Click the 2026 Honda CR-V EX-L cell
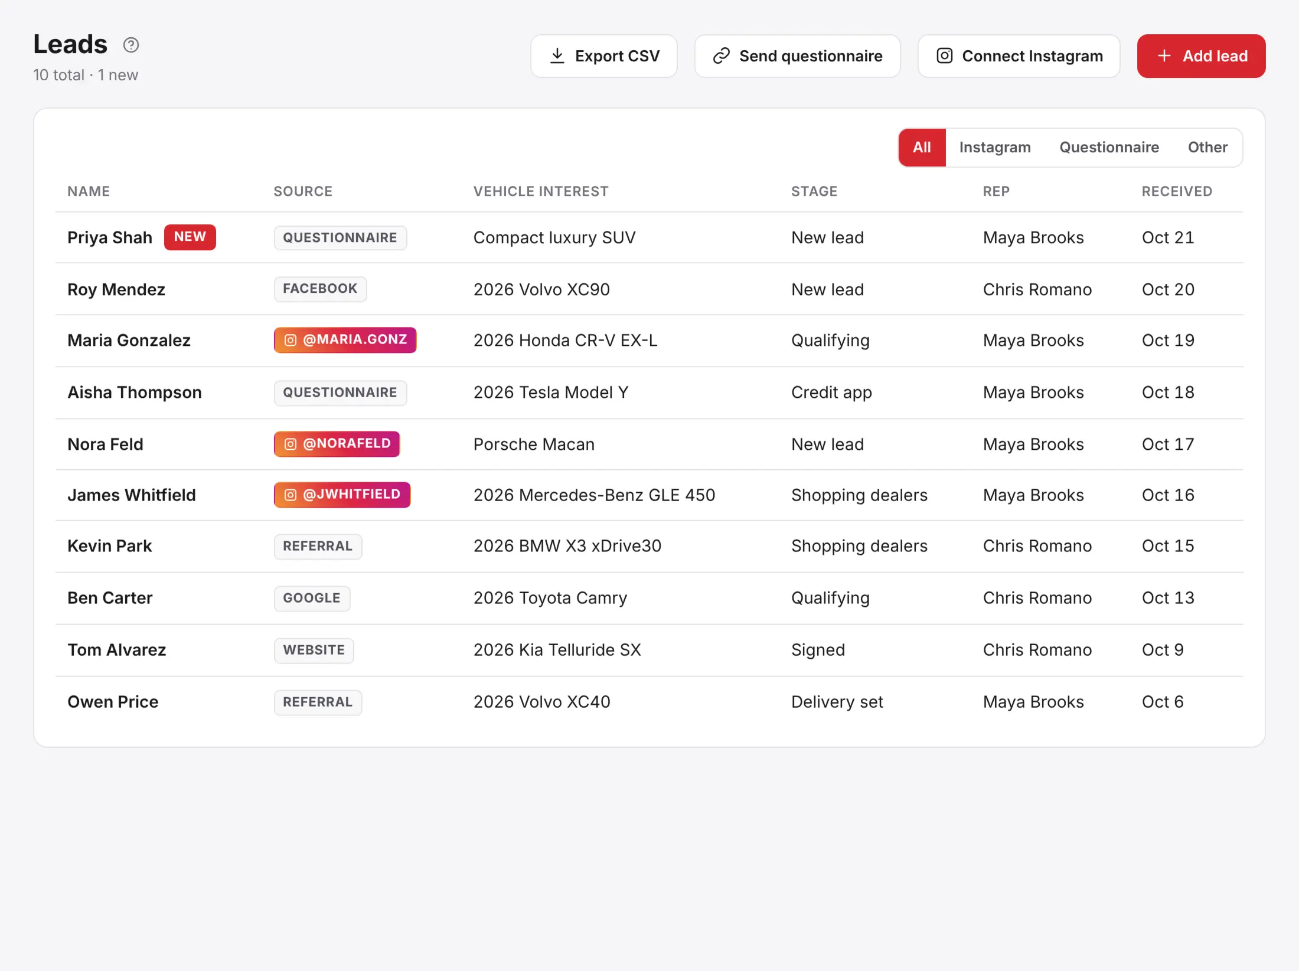Image resolution: width=1299 pixels, height=971 pixels. click(x=565, y=341)
